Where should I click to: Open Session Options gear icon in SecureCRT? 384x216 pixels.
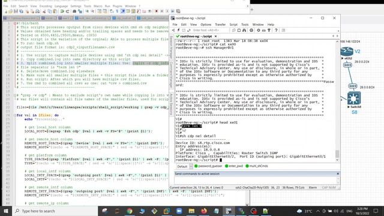point(259,30)
